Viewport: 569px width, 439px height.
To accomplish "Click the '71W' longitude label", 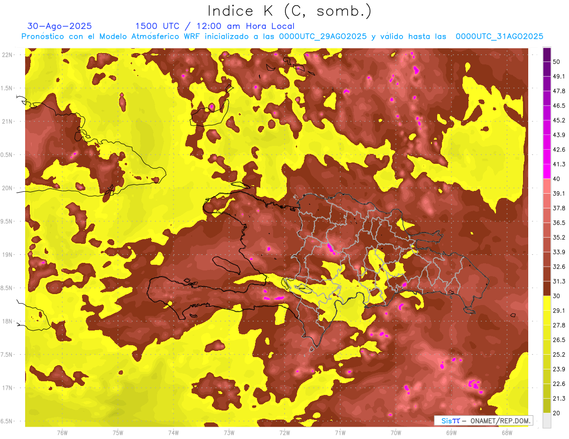I will [x=340, y=432].
